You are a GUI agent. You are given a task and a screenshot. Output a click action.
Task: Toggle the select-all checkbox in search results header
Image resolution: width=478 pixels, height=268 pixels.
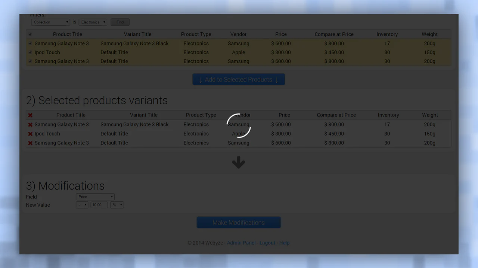pyautogui.click(x=30, y=34)
